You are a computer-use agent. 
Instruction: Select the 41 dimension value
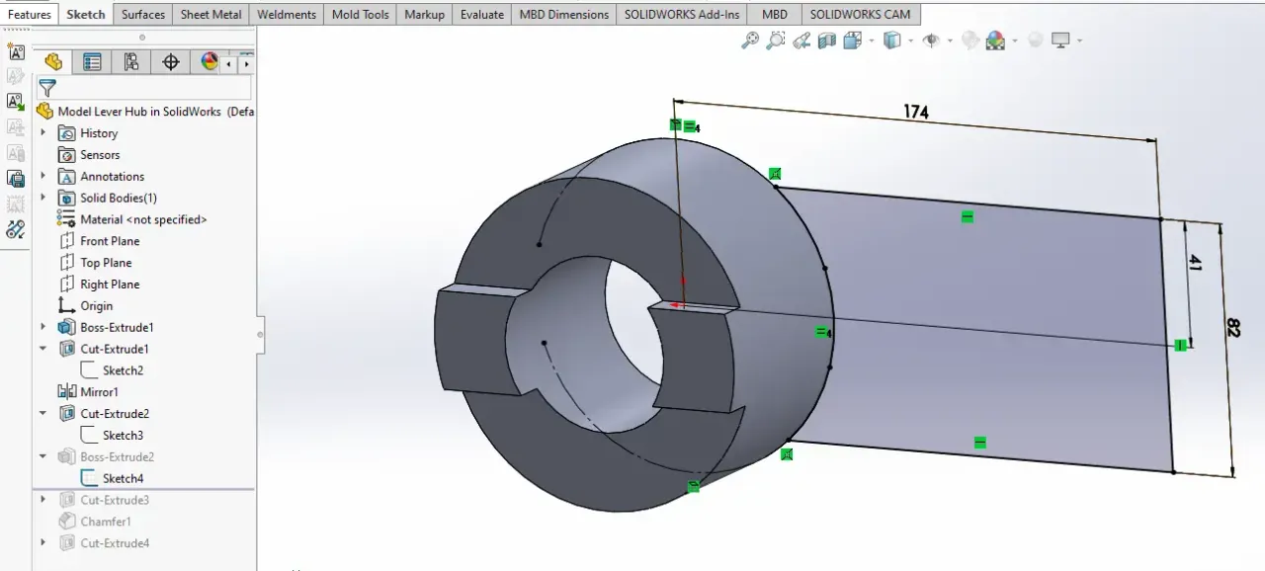pos(1194,263)
